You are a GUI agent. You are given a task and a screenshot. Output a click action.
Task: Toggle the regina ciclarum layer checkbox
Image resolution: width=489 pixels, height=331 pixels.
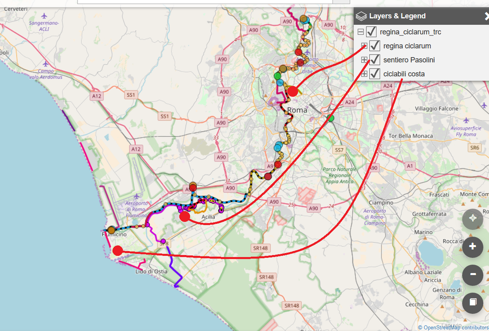click(x=375, y=46)
